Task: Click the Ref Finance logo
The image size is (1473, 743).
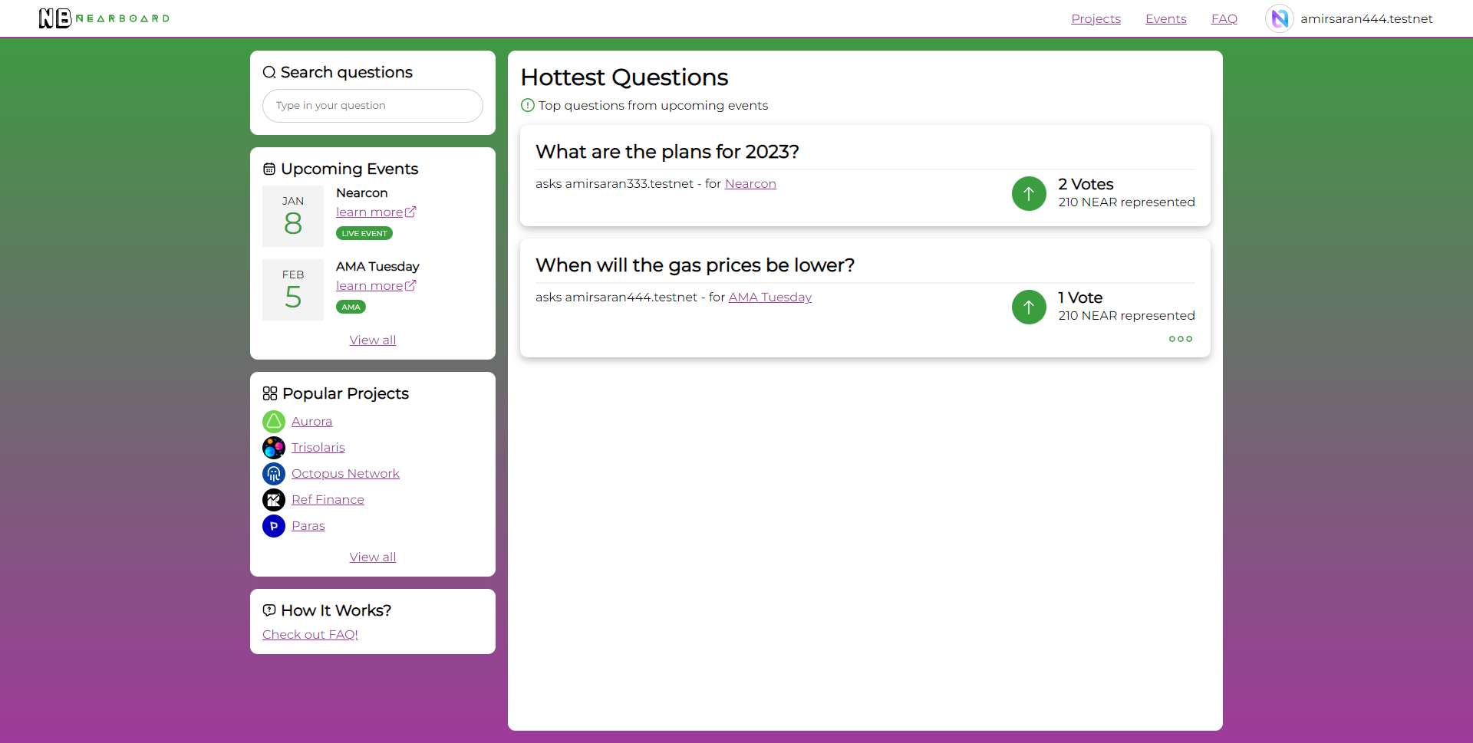Action: tap(274, 500)
